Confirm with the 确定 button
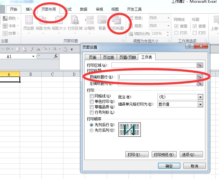This screenshot has width=219, height=179. pyautogui.click(x=169, y=166)
